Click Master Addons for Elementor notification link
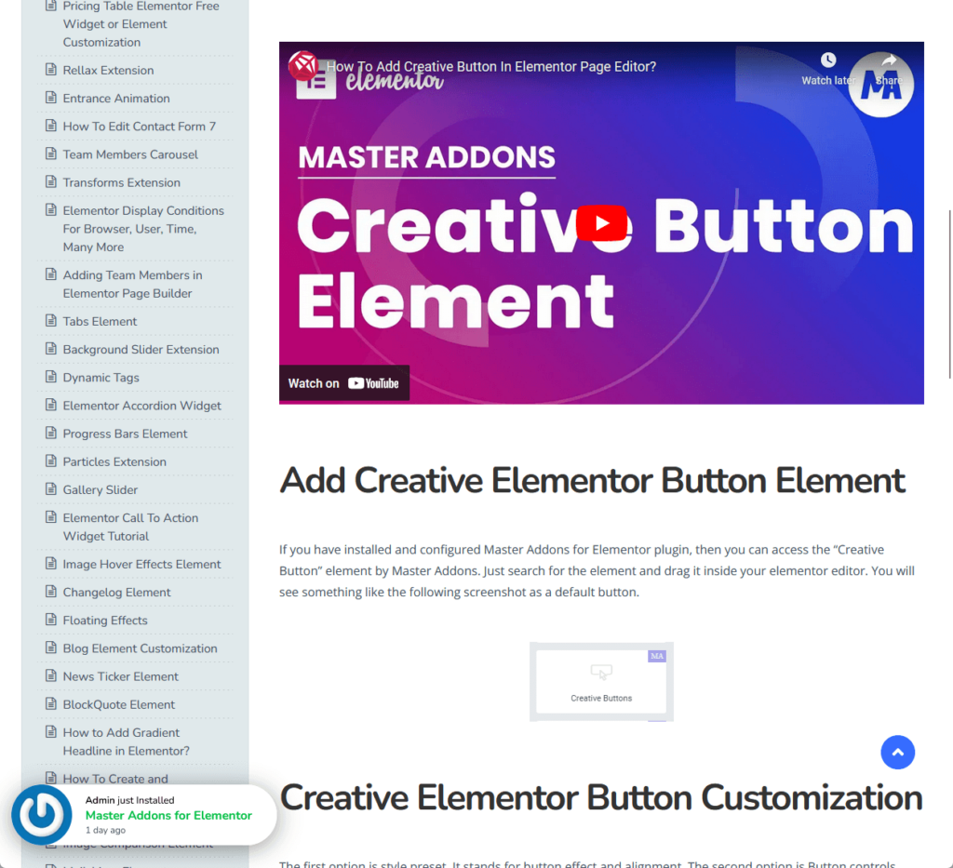The width and height of the screenshot is (953, 868). [168, 815]
